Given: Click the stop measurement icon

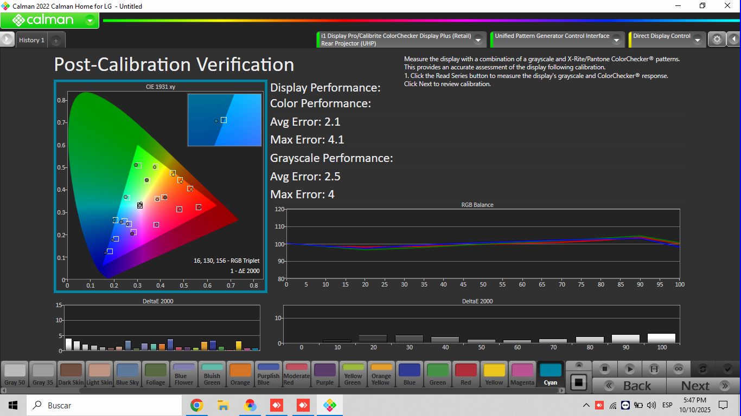Looking at the screenshot, I should (x=605, y=369).
